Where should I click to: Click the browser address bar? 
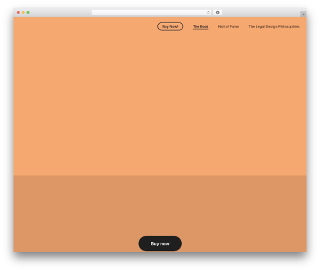(x=151, y=13)
